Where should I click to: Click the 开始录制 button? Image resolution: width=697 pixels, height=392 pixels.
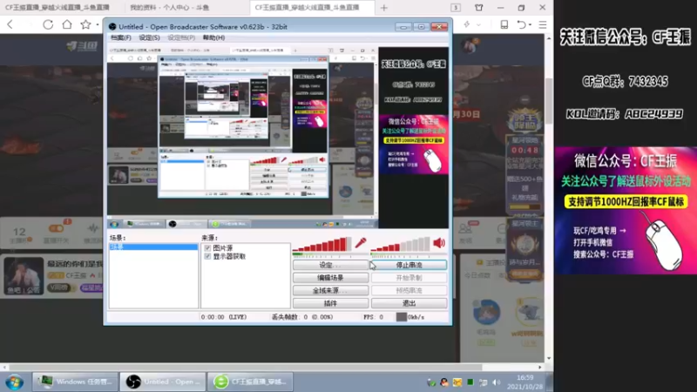pos(409,278)
